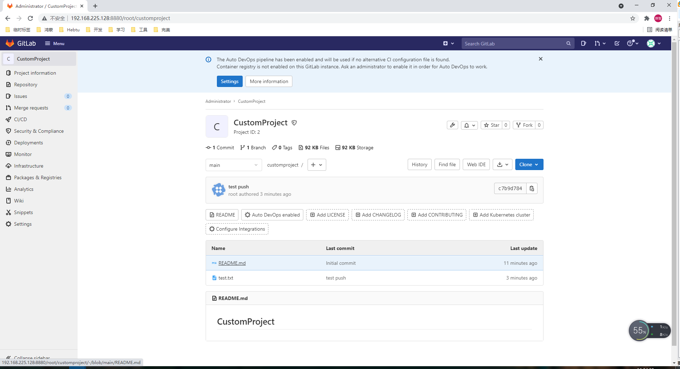This screenshot has height=369, width=680.
Task: Click the search magnifier icon
Action: [x=569, y=43]
